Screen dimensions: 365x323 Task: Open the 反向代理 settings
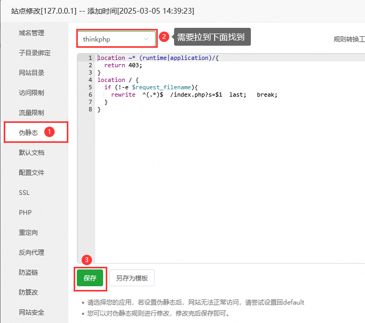click(x=32, y=253)
